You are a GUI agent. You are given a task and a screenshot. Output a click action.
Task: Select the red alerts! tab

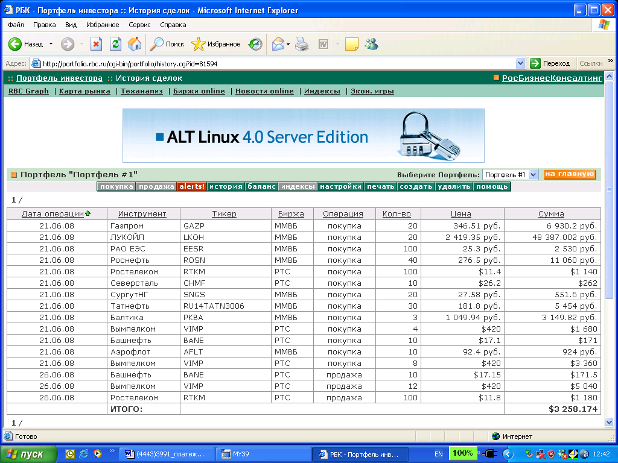192,187
